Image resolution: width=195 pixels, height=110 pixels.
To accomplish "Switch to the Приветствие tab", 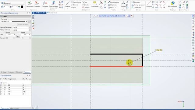I will pyautogui.click(x=52, y=13).
